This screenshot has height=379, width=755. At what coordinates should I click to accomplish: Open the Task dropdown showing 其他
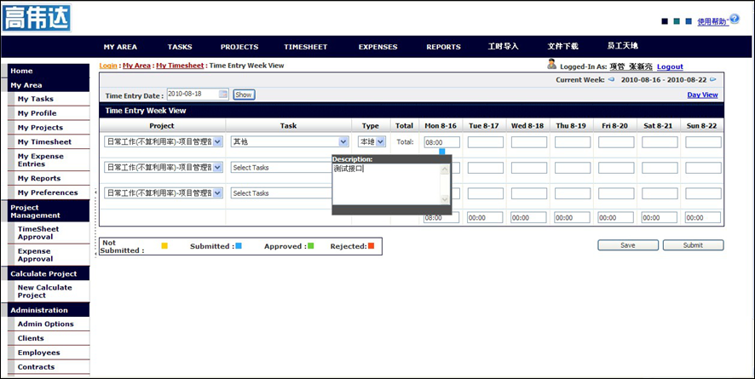[343, 142]
